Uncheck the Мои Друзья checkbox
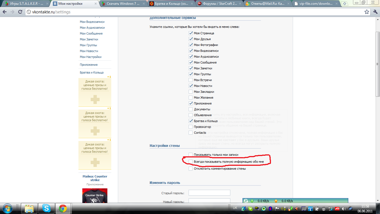 pos(191,39)
